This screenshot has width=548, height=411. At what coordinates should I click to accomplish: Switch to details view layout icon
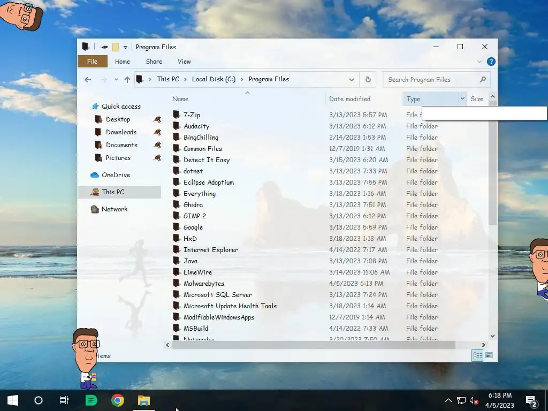pyautogui.click(x=477, y=355)
